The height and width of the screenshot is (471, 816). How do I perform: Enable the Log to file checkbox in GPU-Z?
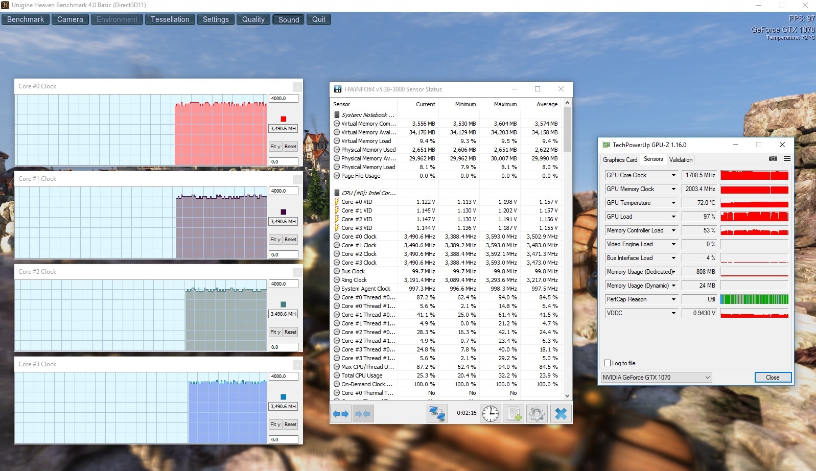[608, 363]
